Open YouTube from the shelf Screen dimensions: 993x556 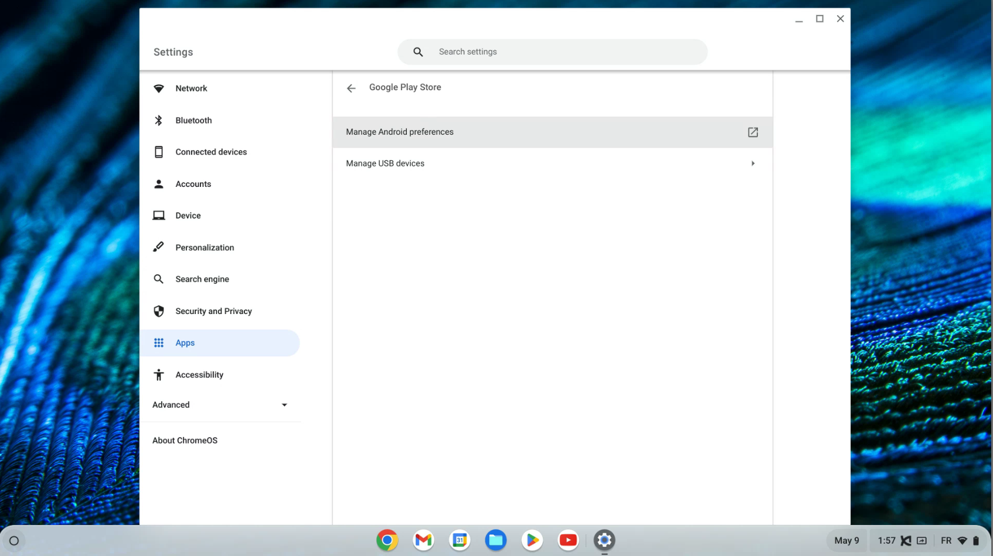(568, 540)
